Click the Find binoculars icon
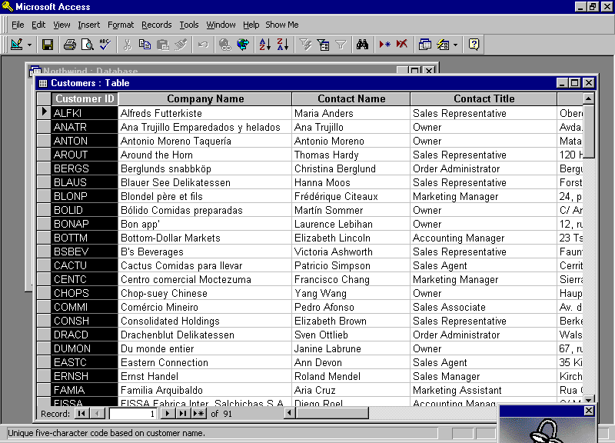This screenshot has height=443, width=615. tap(362, 45)
